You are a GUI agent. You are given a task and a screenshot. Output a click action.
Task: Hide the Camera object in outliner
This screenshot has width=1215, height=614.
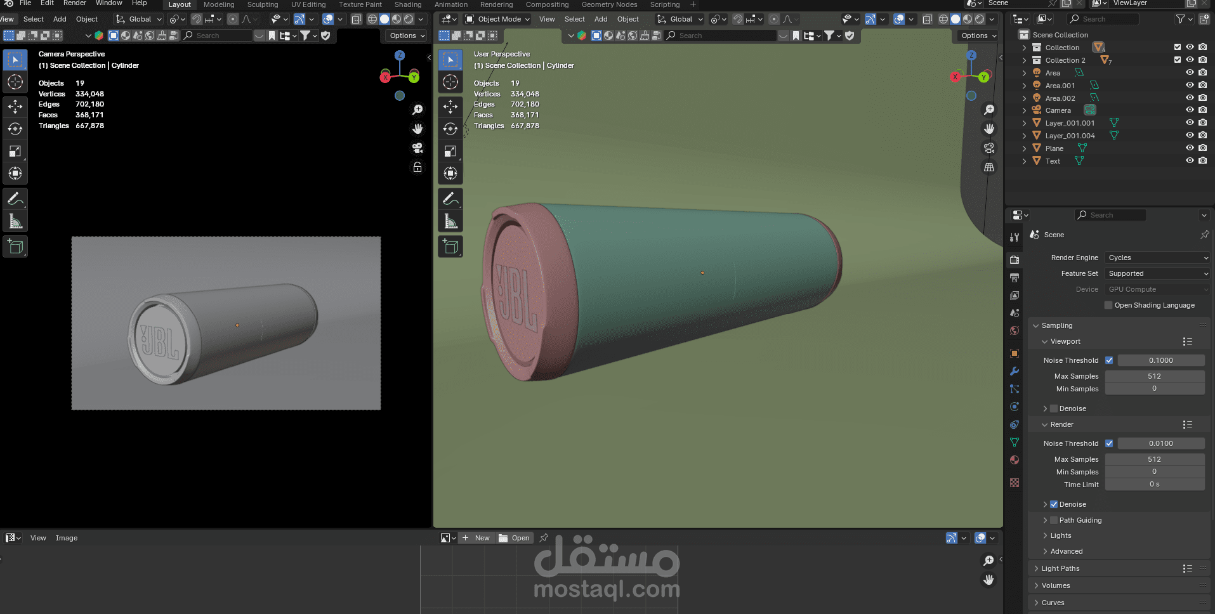pyautogui.click(x=1190, y=110)
